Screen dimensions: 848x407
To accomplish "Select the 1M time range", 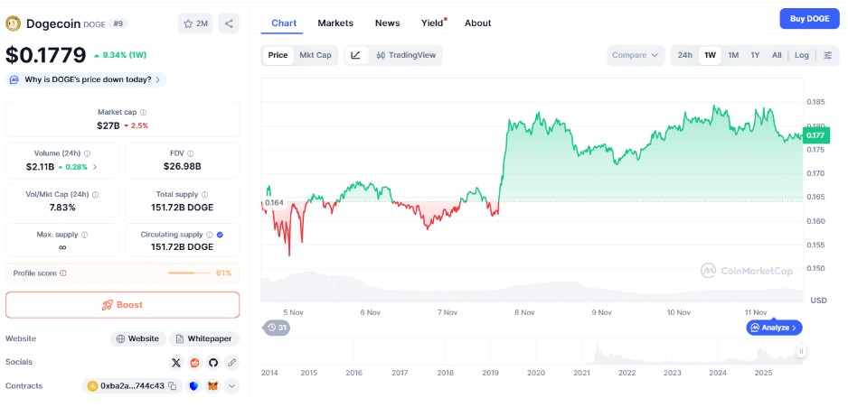I will [733, 55].
